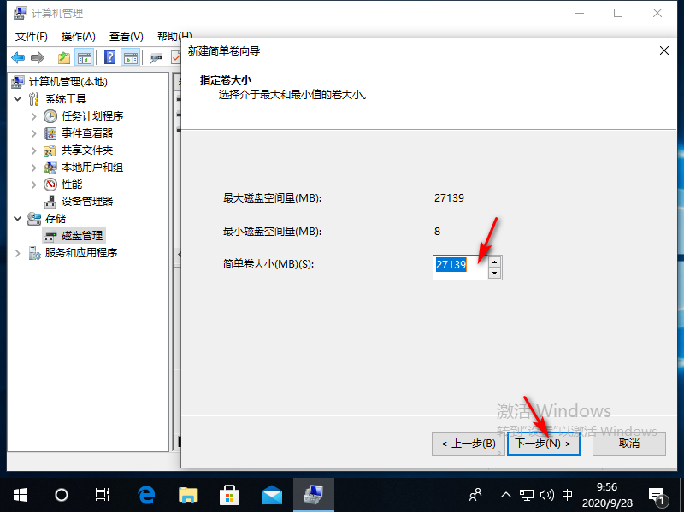Click the up stepper to increase volume size

[x=493, y=261]
